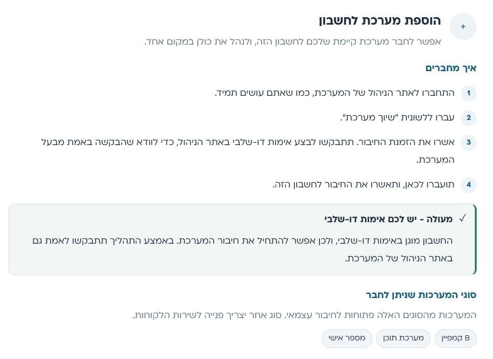Click the "איך מחברים" section heading

(x=451, y=68)
